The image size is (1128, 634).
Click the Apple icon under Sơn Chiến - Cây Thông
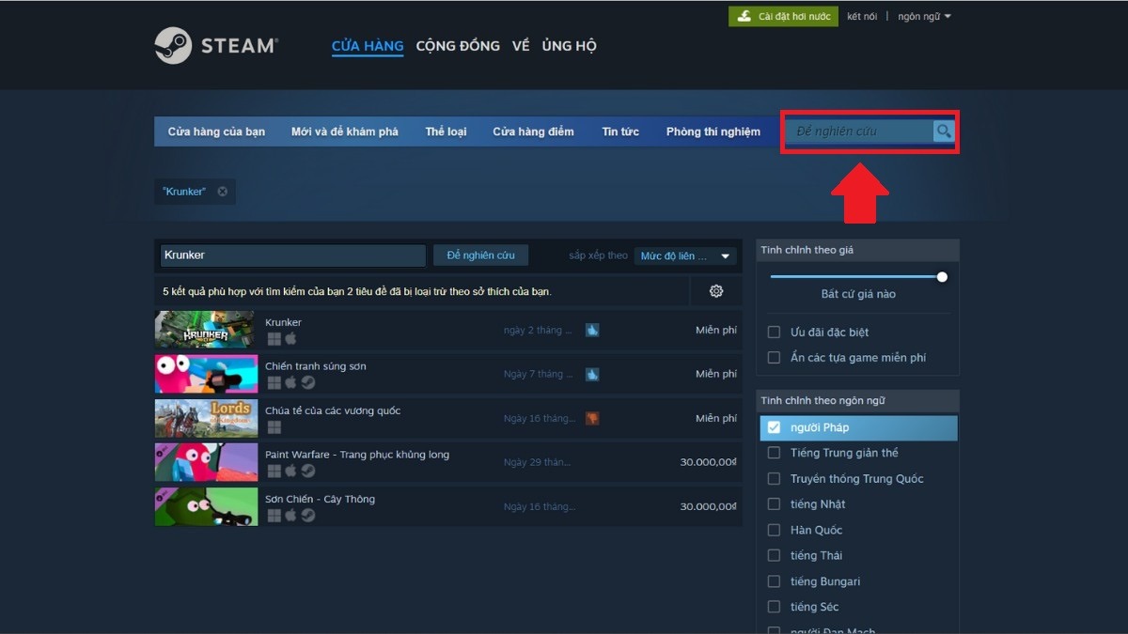tap(290, 515)
